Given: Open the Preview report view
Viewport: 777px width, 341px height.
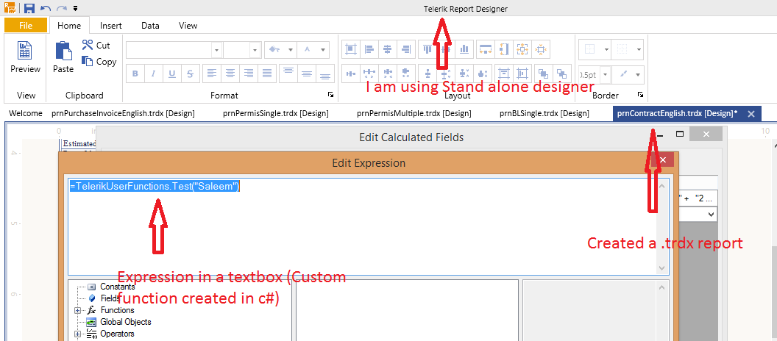Looking at the screenshot, I should coord(25,58).
